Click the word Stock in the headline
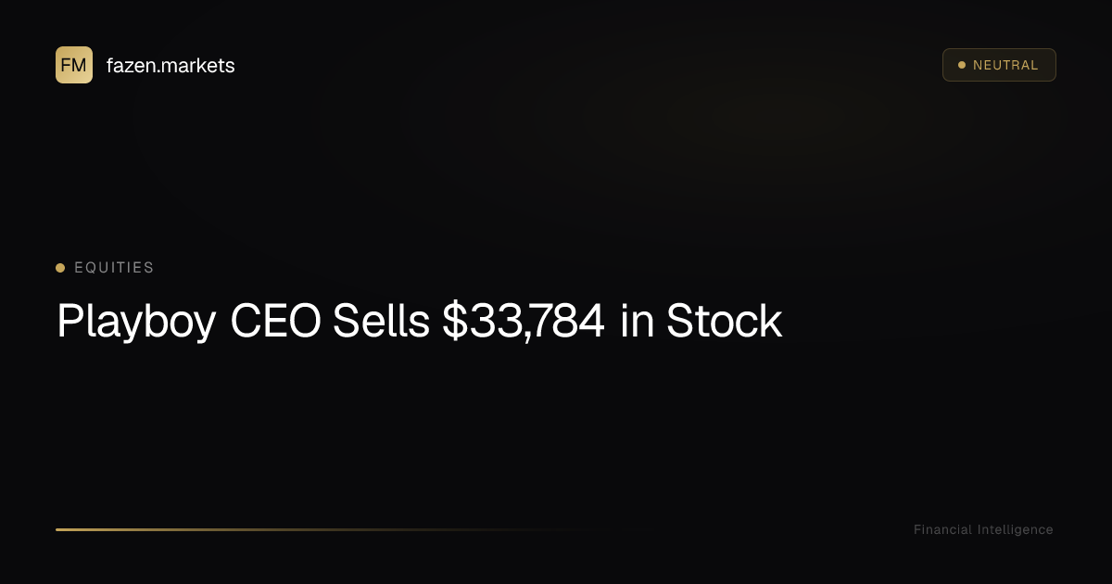 point(724,322)
